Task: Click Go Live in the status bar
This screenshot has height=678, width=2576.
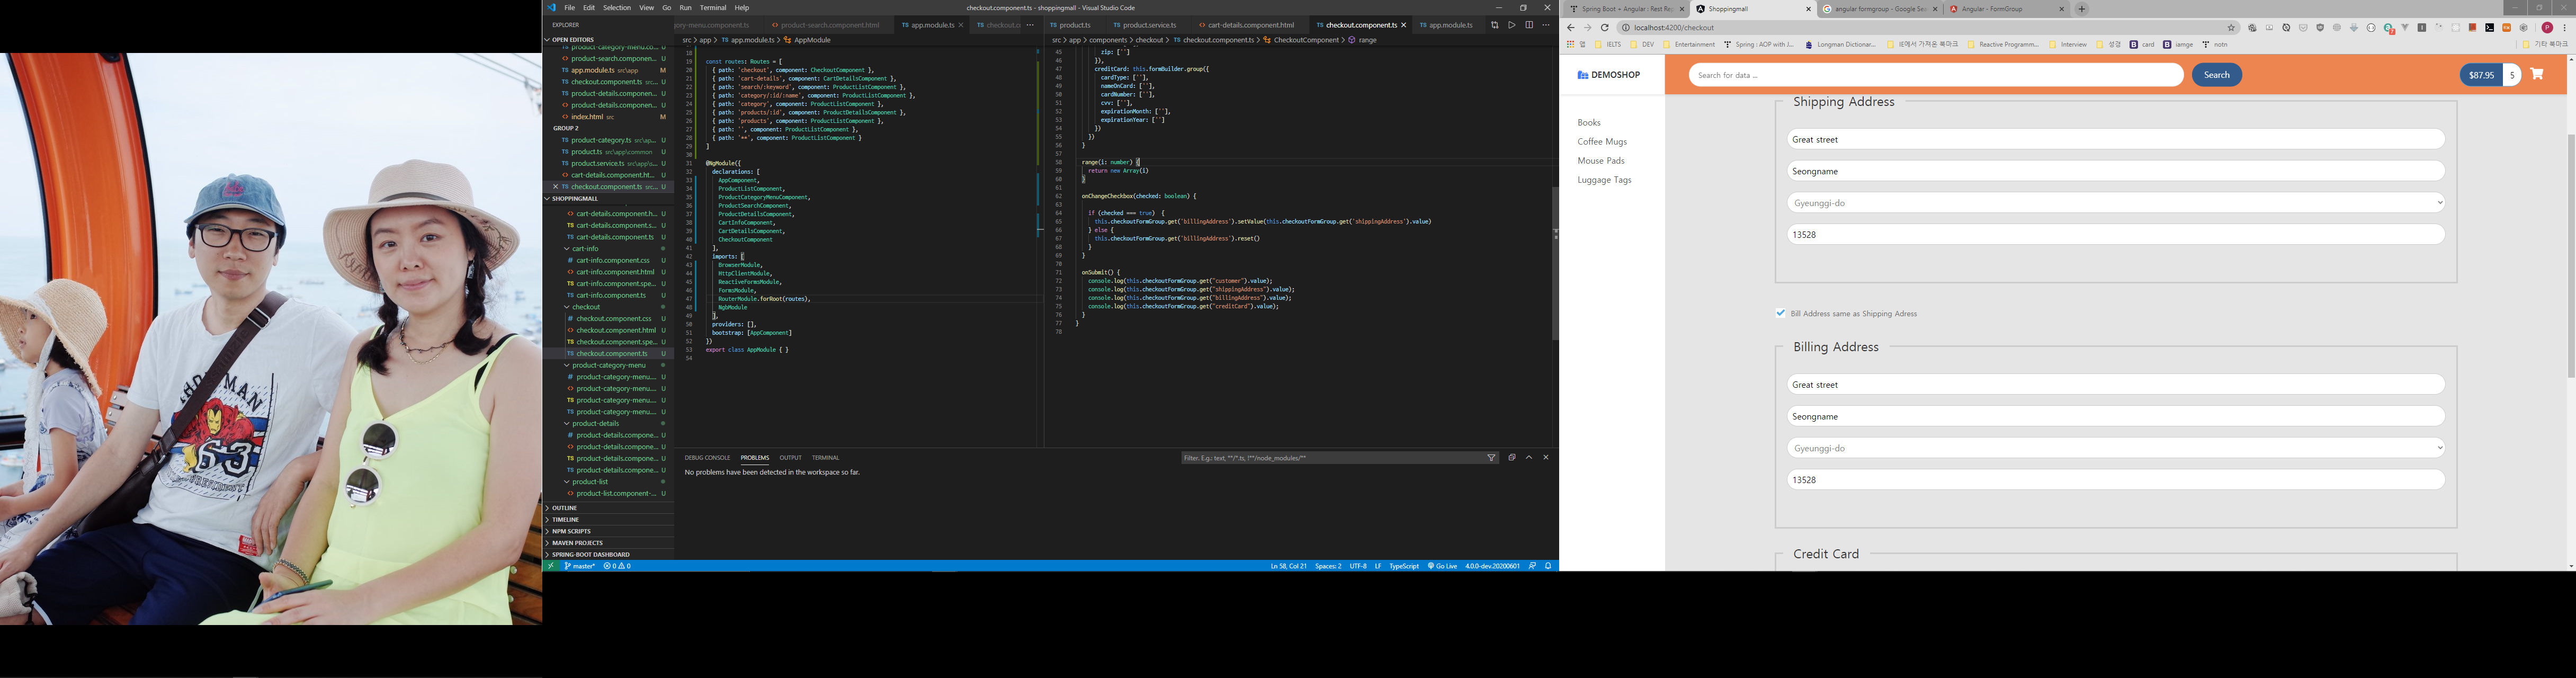Action: [x=1442, y=566]
